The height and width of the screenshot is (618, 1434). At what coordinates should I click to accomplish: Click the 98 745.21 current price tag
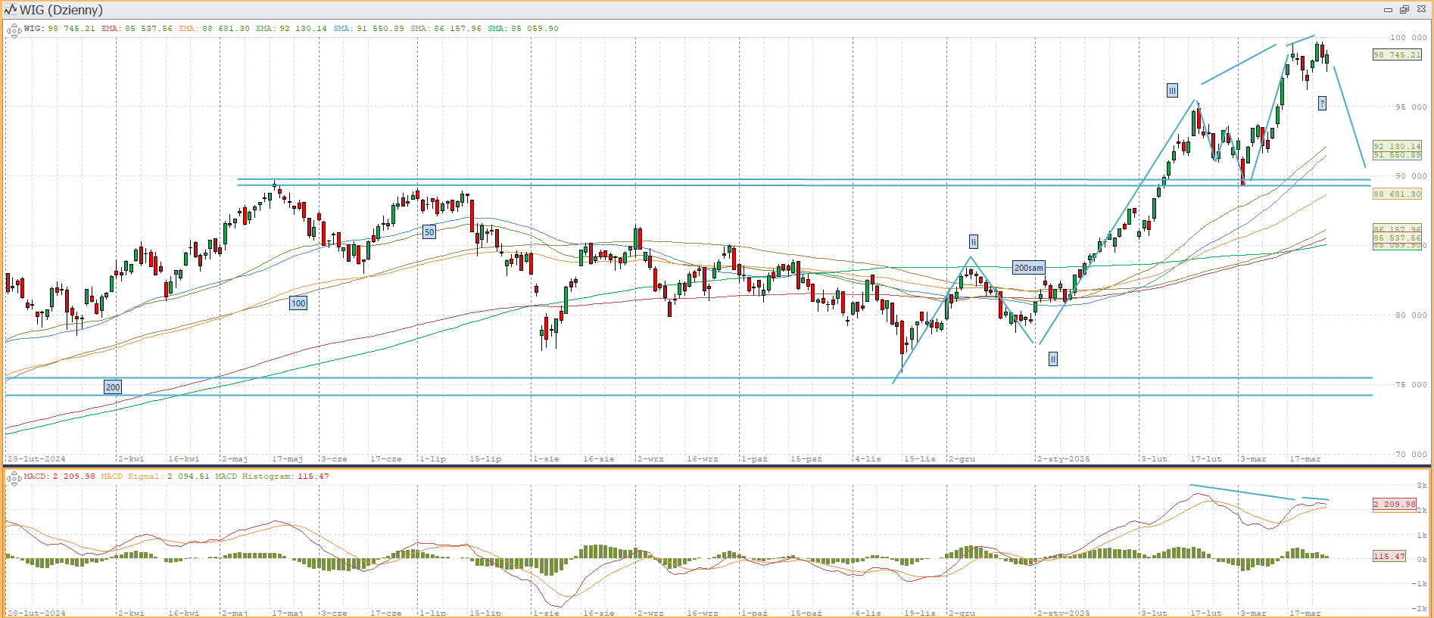pyautogui.click(x=1397, y=55)
